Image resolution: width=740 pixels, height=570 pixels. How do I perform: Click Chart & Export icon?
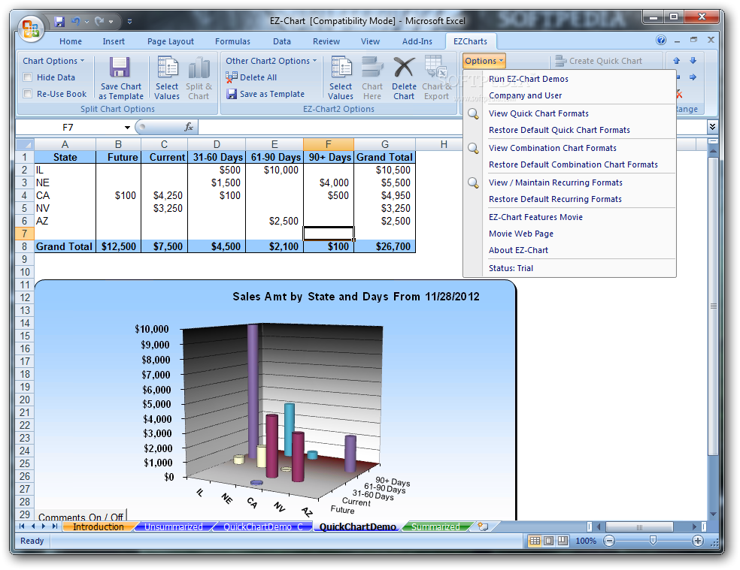pos(436,78)
